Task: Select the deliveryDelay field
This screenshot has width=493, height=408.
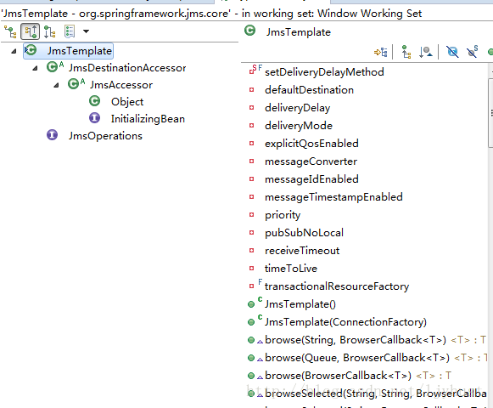Action: point(298,108)
